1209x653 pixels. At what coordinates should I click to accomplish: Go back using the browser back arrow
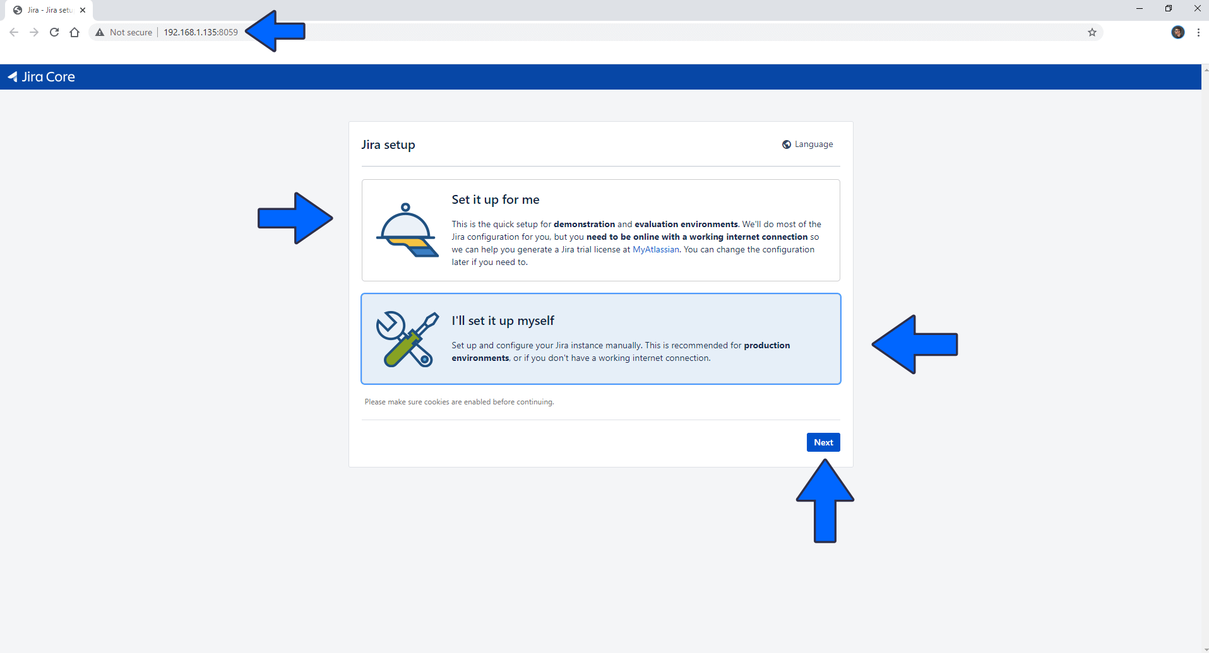[14, 32]
